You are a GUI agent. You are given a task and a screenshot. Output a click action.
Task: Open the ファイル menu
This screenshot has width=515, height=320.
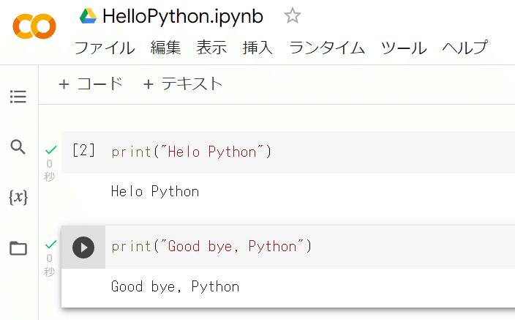pos(105,48)
